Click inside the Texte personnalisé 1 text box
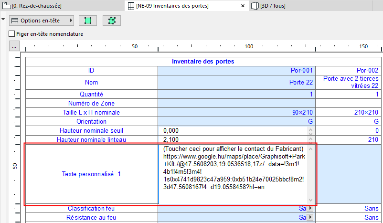This screenshot has width=383, height=223. (233, 174)
